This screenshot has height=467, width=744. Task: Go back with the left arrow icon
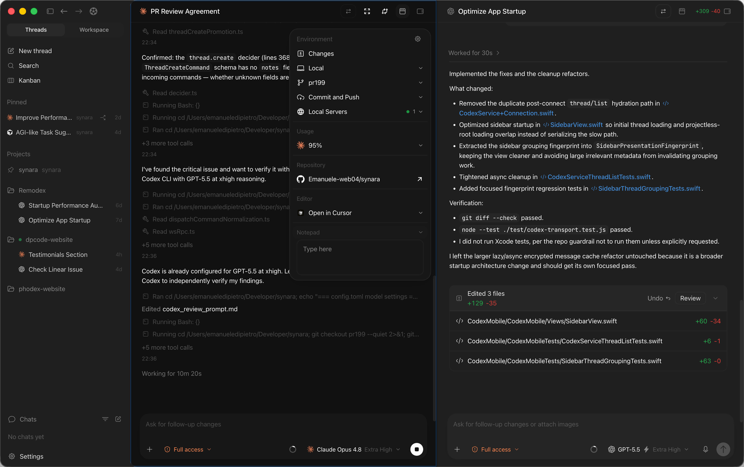64,11
